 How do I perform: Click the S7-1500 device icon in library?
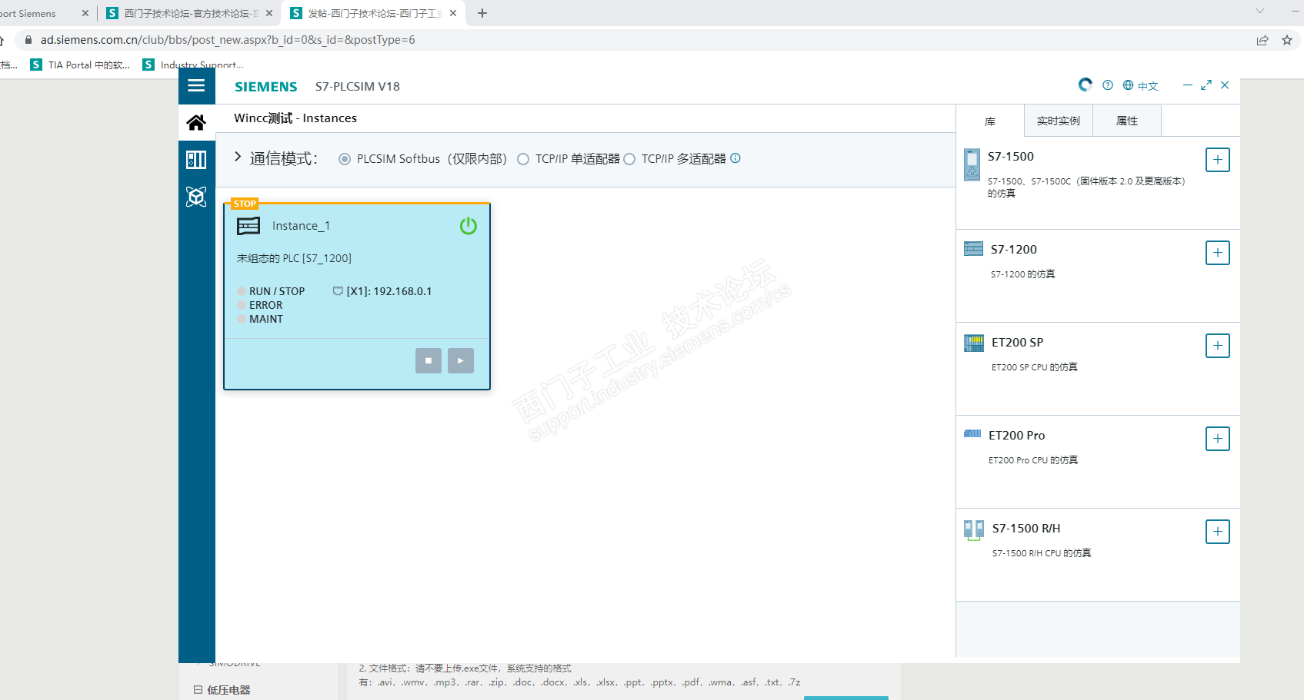[972, 164]
